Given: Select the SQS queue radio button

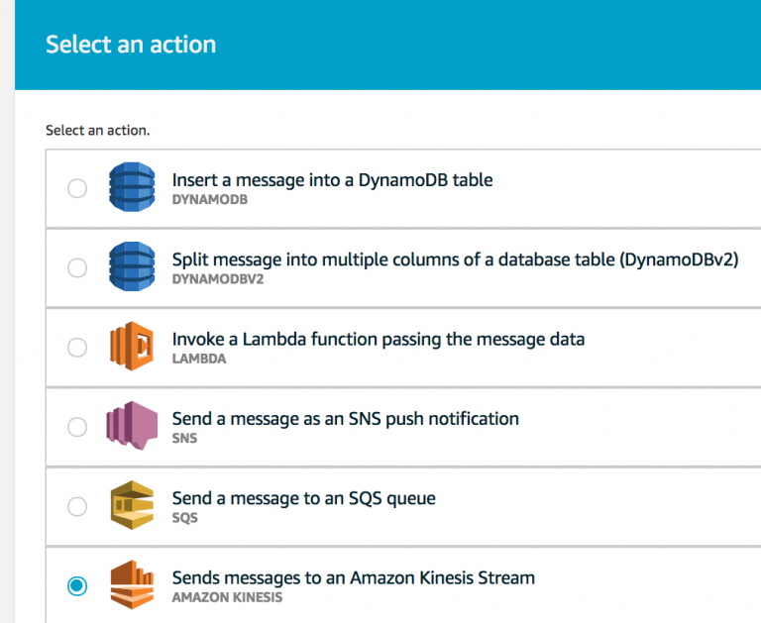Looking at the screenshot, I should point(77,506).
